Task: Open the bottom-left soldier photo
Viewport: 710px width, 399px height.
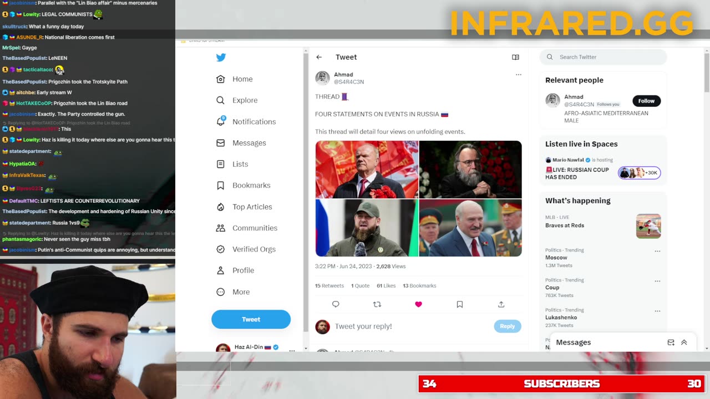Action: click(367, 228)
